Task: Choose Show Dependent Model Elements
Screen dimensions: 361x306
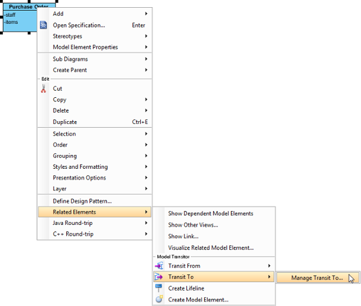Action: point(214,214)
